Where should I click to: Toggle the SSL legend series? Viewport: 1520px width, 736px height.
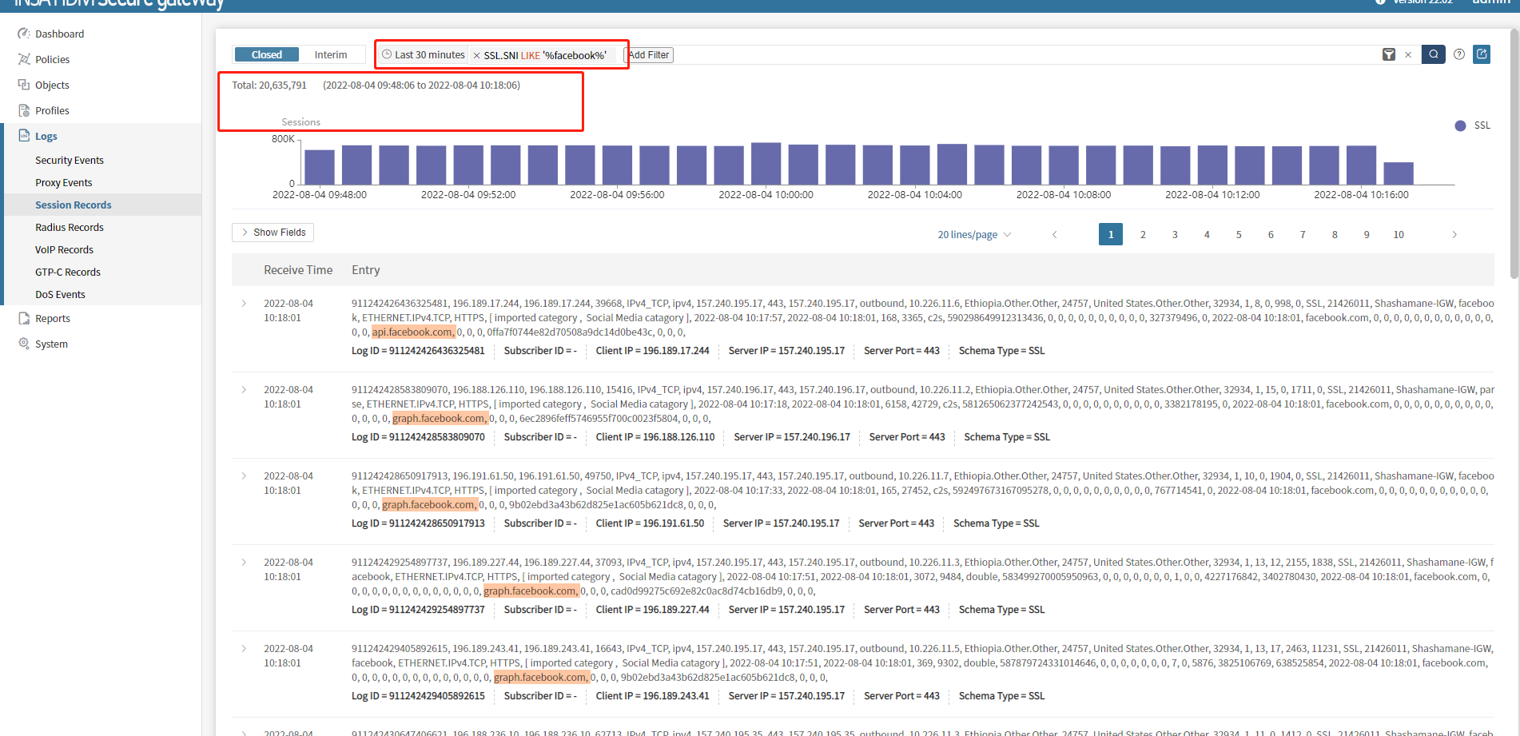(x=1472, y=125)
